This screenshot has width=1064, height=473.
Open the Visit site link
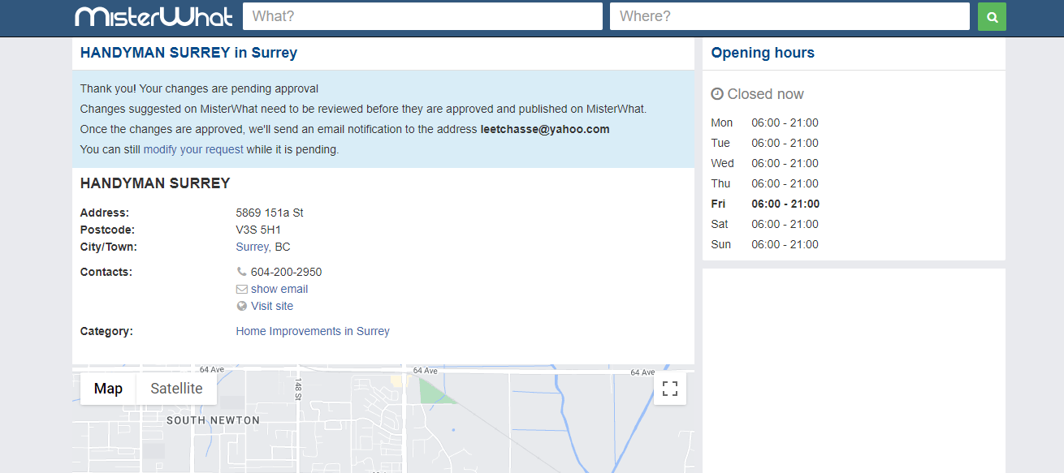click(272, 306)
